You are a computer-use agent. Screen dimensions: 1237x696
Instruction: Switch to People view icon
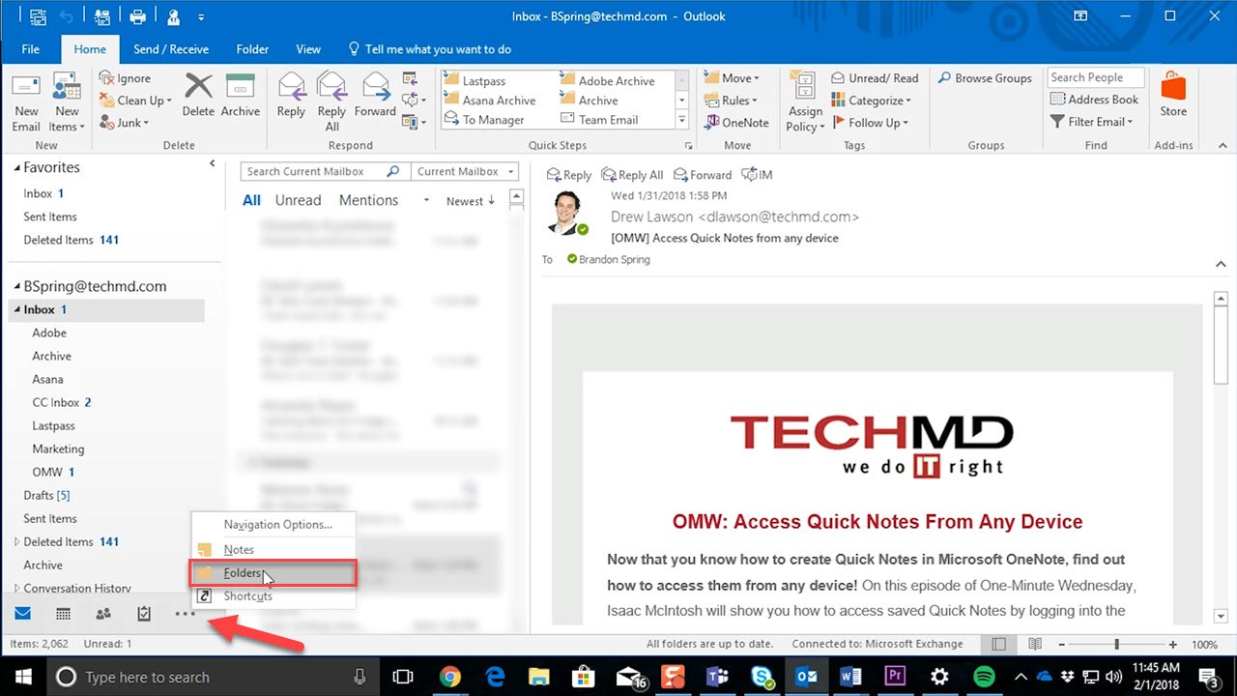point(103,614)
